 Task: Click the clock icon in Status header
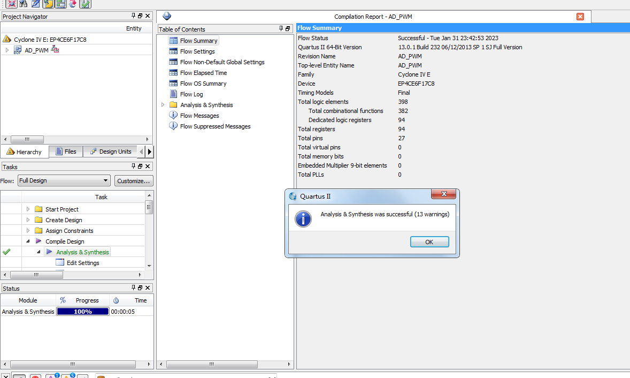point(116,300)
